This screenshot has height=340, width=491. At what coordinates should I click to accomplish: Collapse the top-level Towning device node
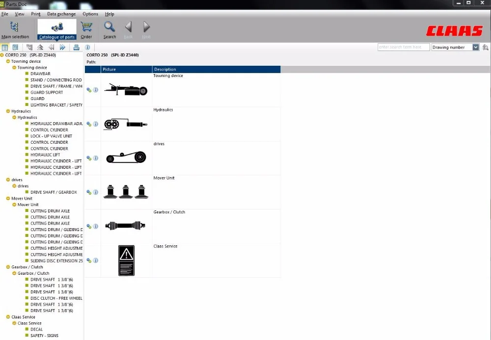point(8,61)
